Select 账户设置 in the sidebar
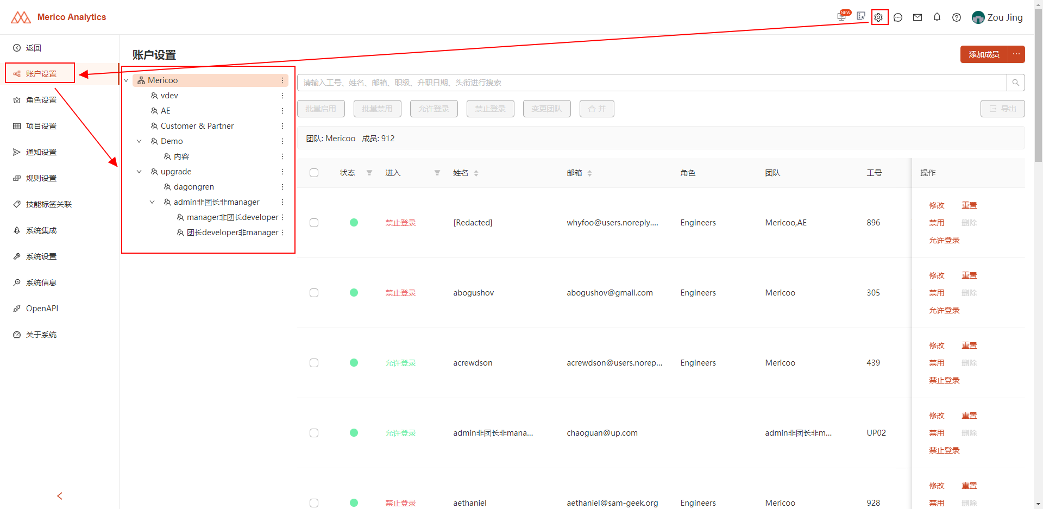Screen dimensions: 1043x509 (60, 74)
